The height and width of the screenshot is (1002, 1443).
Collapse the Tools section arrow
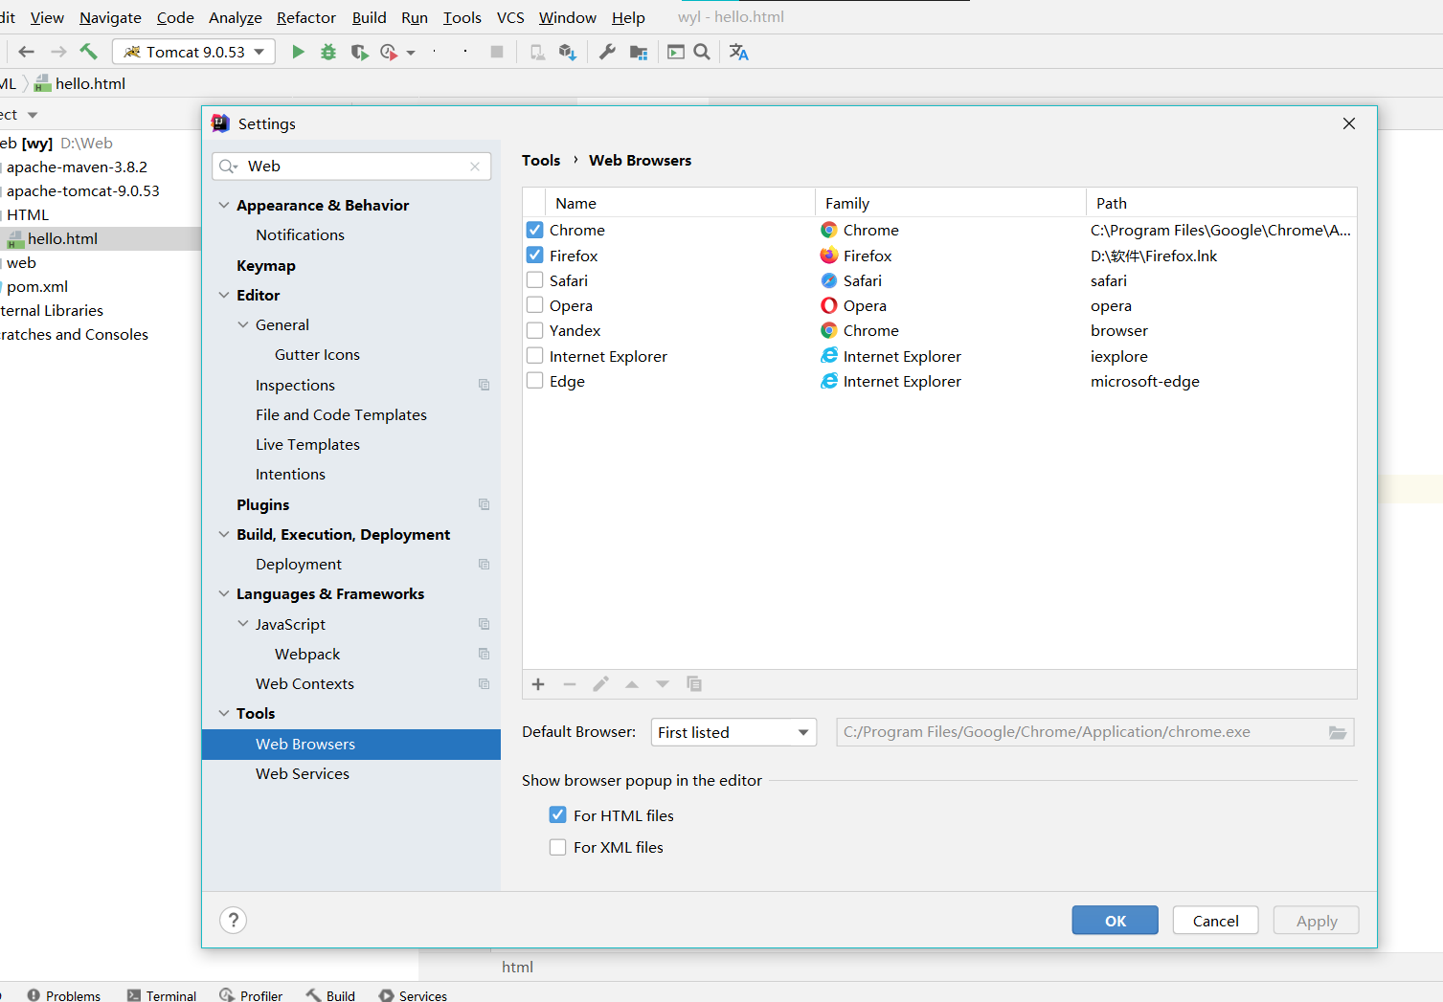click(x=224, y=713)
